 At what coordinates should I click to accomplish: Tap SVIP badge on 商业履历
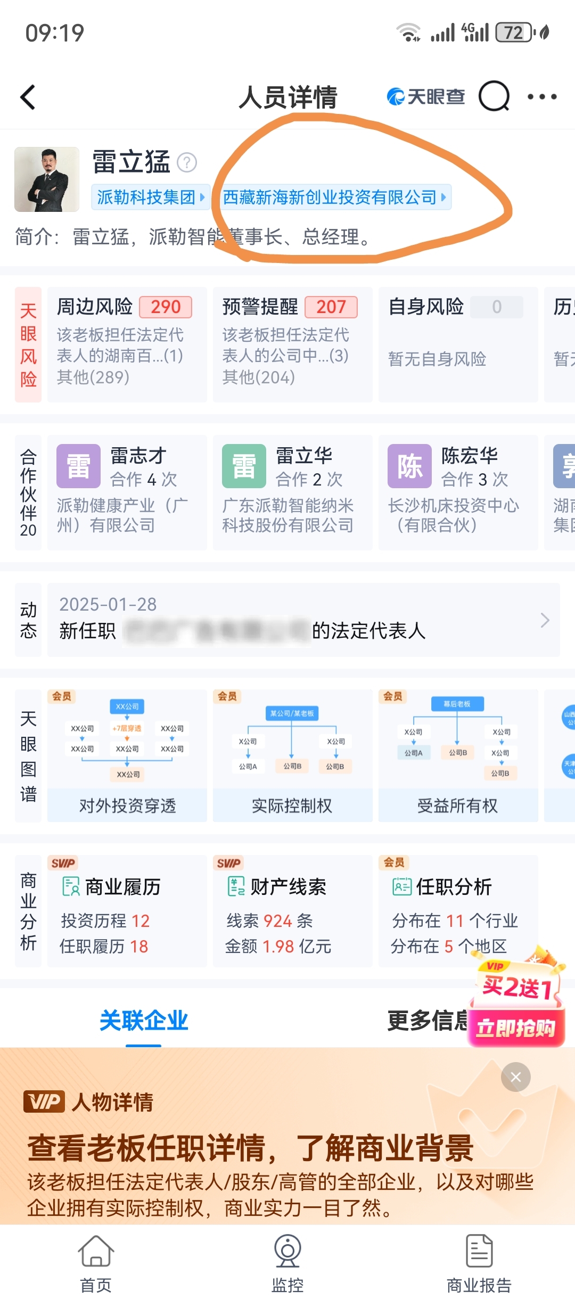point(63,862)
